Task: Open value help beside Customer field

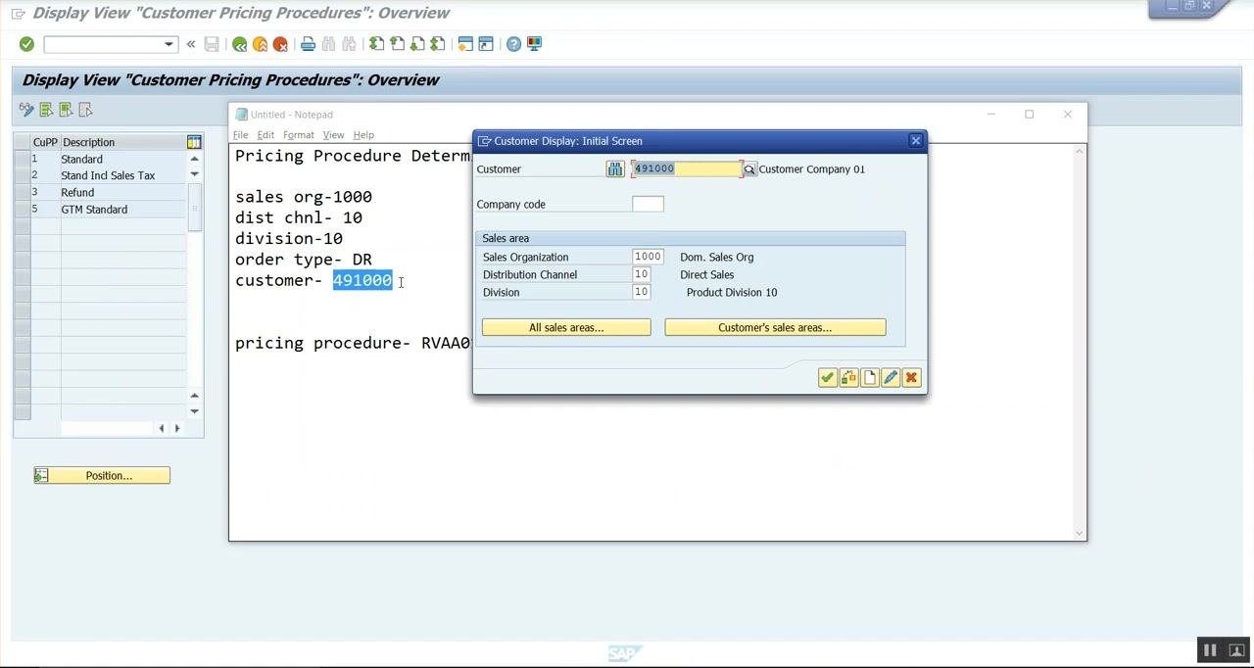Action: [749, 169]
